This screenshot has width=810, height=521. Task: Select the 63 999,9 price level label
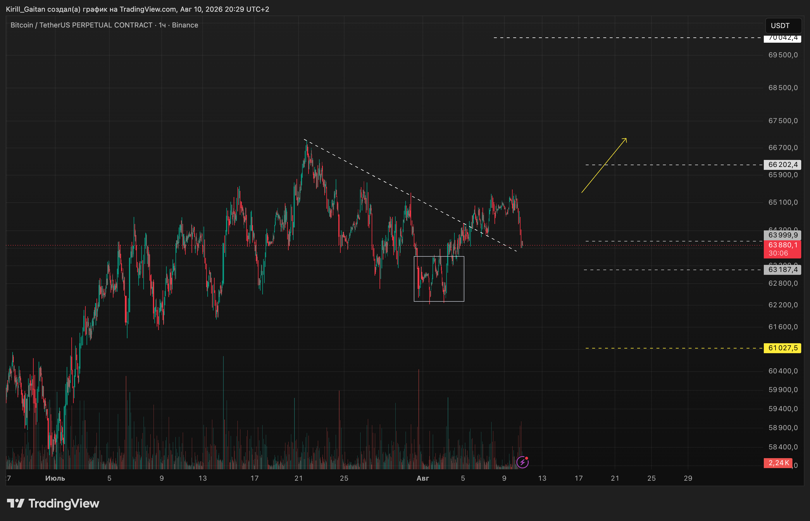click(782, 235)
